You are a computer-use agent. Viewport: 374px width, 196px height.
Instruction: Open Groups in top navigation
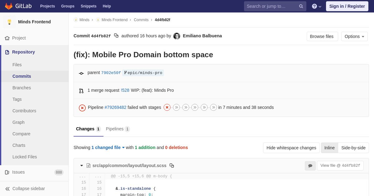coord(68,6)
